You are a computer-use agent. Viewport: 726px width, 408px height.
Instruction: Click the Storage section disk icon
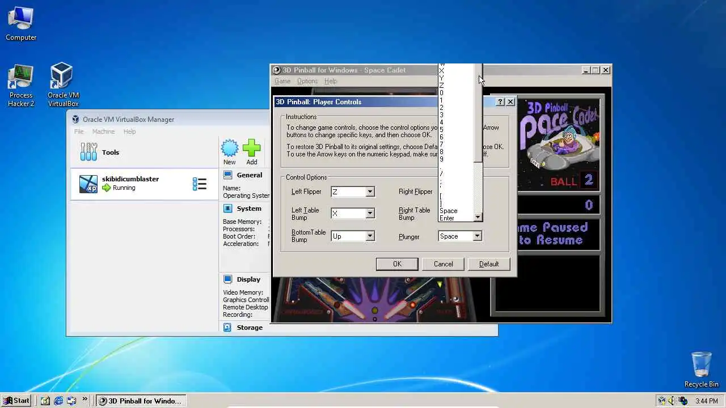tap(227, 328)
